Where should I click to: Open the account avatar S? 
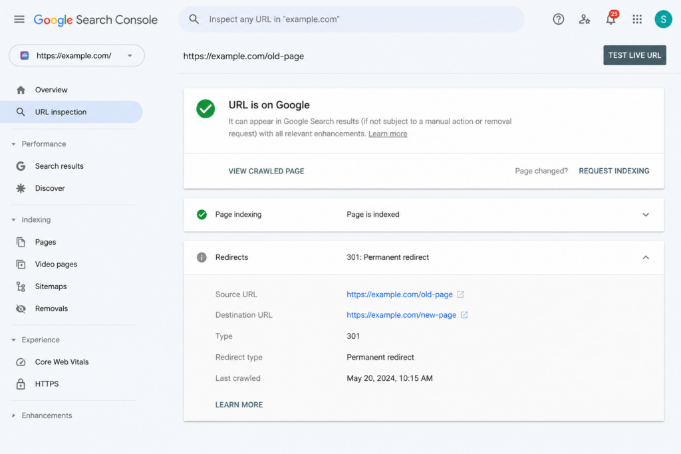coord(663,19)
